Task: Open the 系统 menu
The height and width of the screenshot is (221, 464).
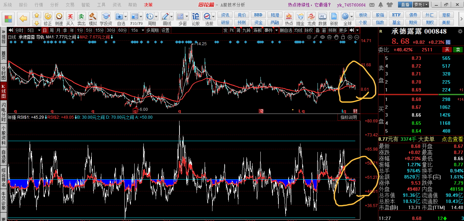Action: click(x=7, y=5)
